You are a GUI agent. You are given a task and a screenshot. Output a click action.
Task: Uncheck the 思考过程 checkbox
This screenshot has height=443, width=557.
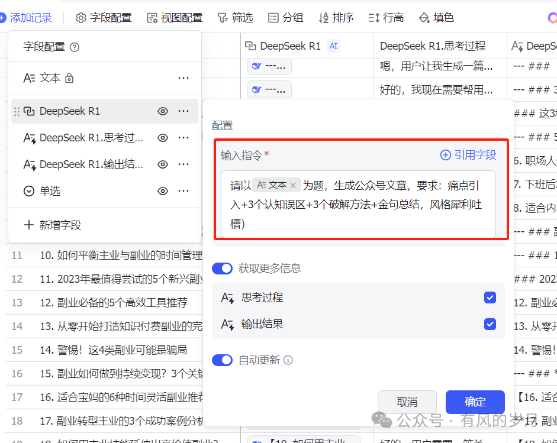tap(490, 298)
